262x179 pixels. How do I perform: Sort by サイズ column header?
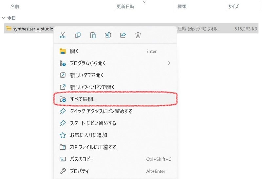(234, 7)
